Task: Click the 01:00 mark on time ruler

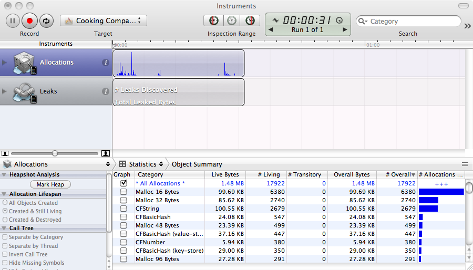Action: [x=373, y=45]
